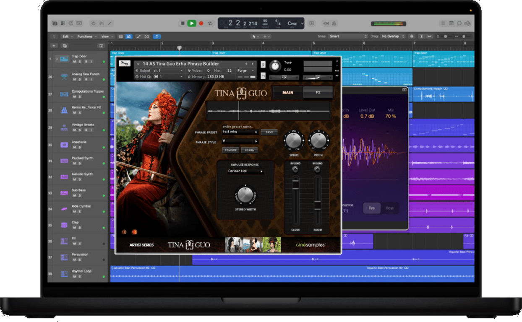Click the Remix Re...Vocal FX track icon
The height and width of the screenshot is (322, 522).
pyautogui.click(x=64, y=110)
